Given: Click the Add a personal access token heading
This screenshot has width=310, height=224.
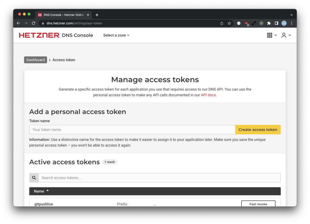Looking at the screenshot, I should (x=77, y=112).
